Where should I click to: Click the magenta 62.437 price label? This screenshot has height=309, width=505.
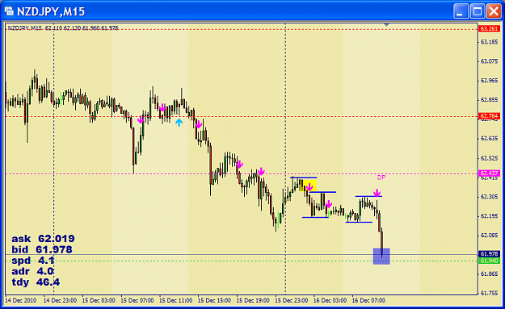tap(489, 173)
